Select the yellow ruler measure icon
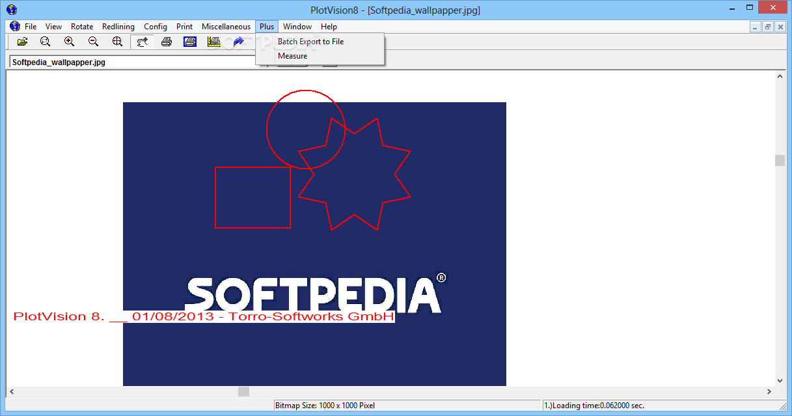 214,42
